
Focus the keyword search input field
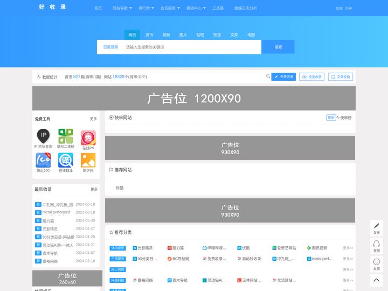point(192,47)
